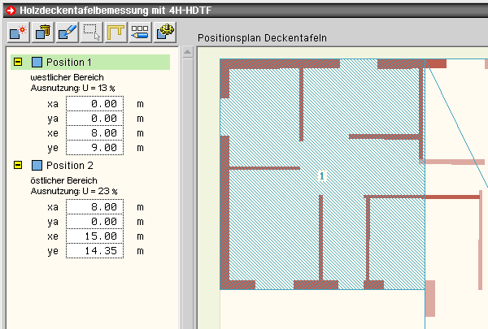
Task: Click the Position 1 xe field showing 8.00
Action: pyautogui.click(x=96, y=133)
